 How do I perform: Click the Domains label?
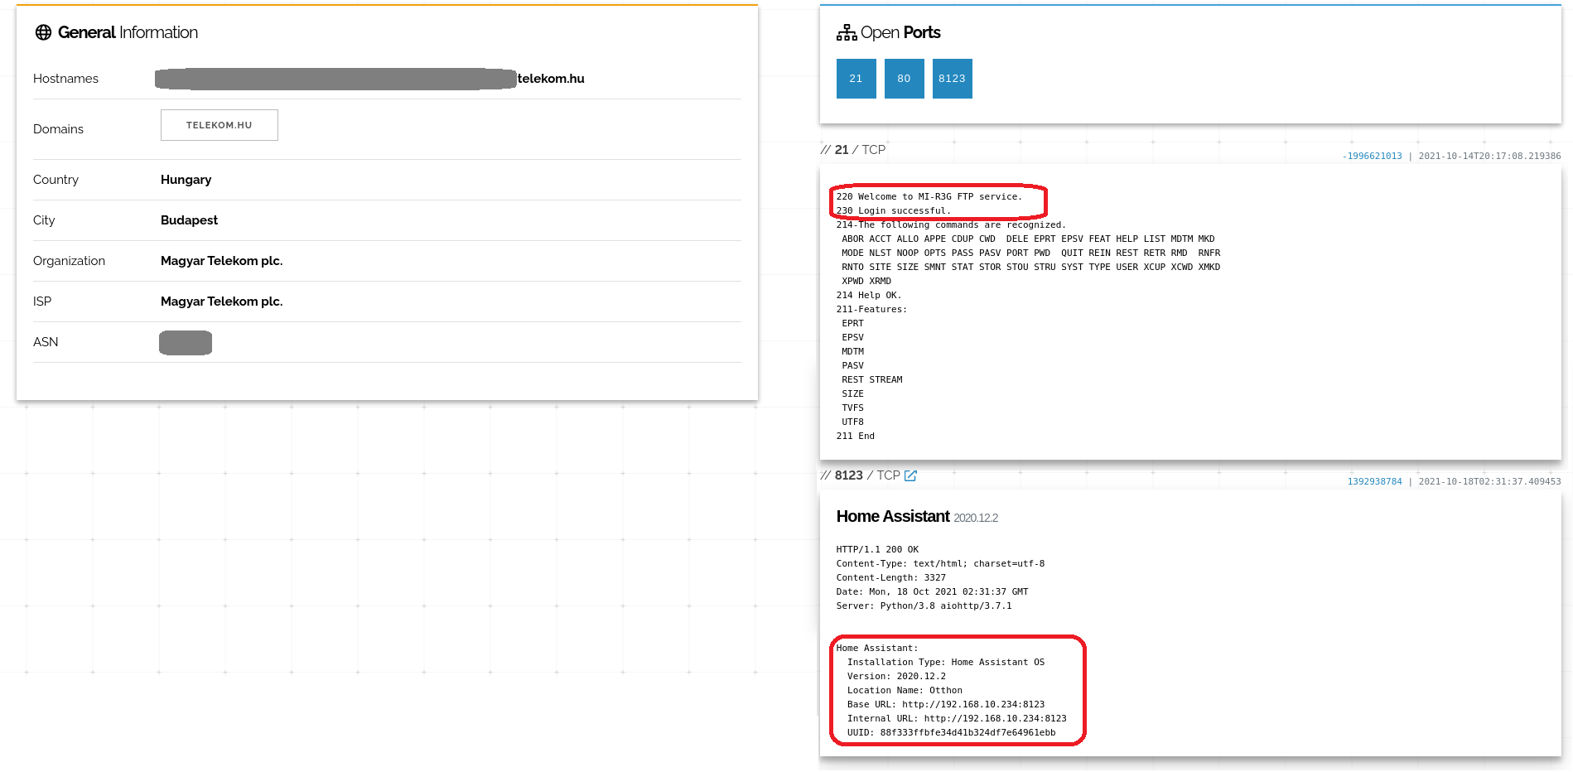[x=58, y=129]
